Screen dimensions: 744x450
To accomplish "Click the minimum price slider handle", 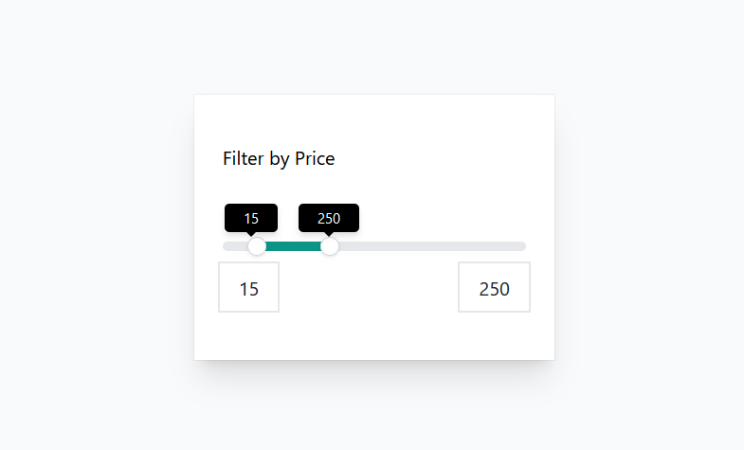I will [x=257, y=246].
